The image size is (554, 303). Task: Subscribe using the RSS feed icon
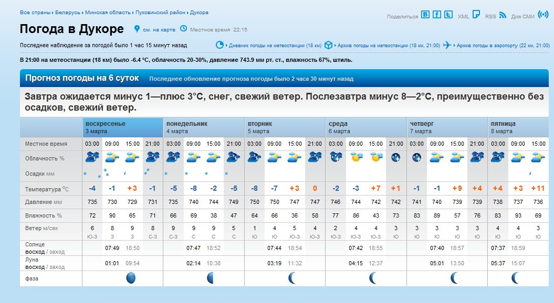[503, 15]
